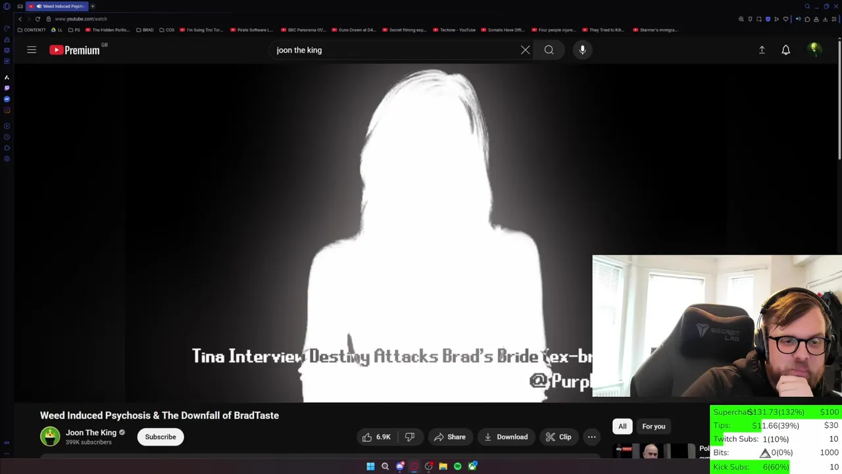Download the video

(506, 436)
